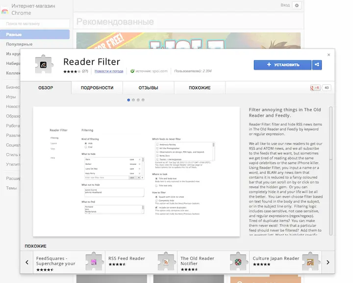Click the RSS Feed Reader extension icon
Image resolution: width=353 pixels, height=283 pixels.
tap(166, 262)
